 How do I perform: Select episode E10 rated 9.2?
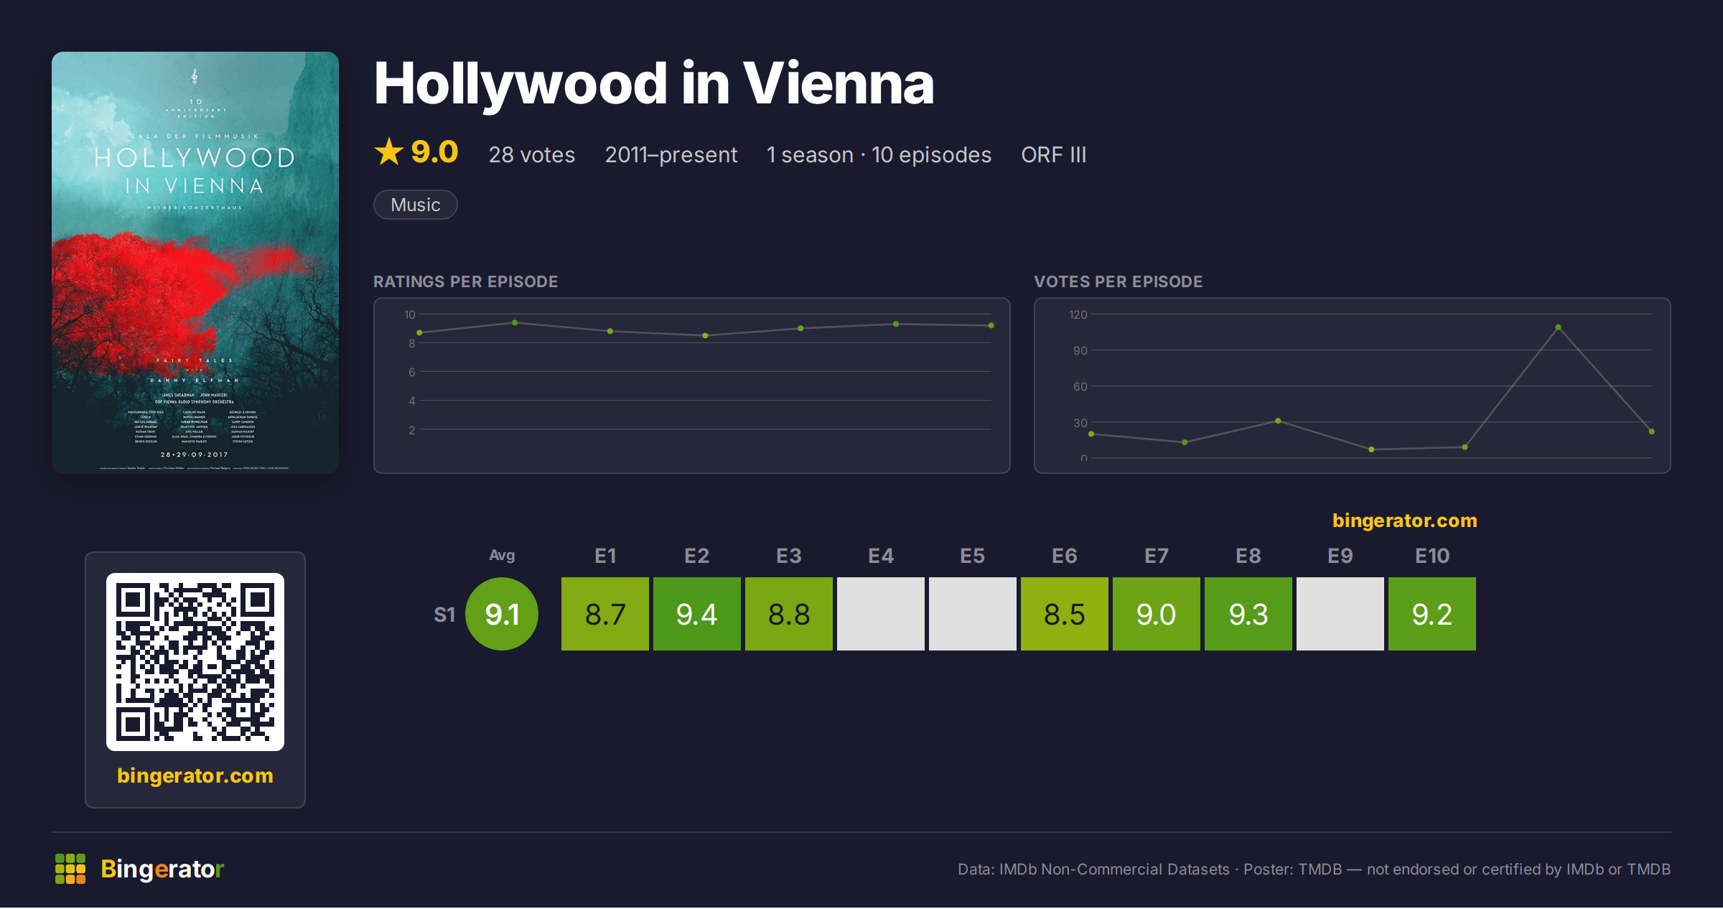[1432, 614]
